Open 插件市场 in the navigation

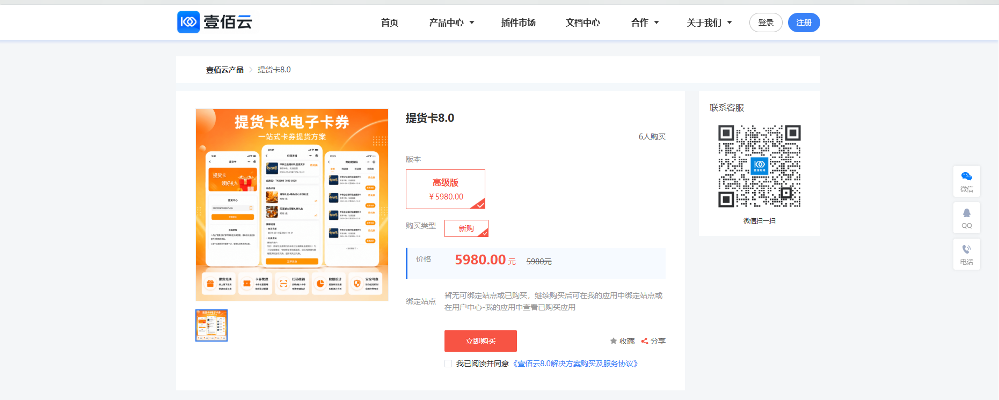(519, 23)
